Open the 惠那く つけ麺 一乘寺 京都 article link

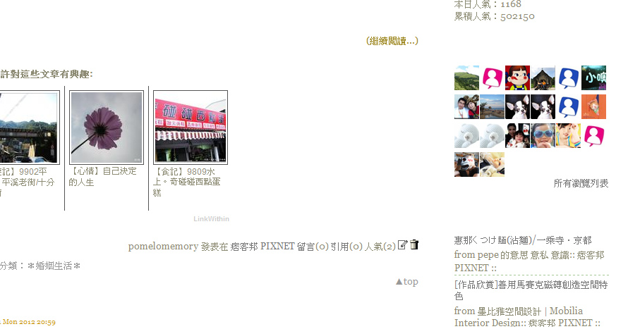coord(523,240)
